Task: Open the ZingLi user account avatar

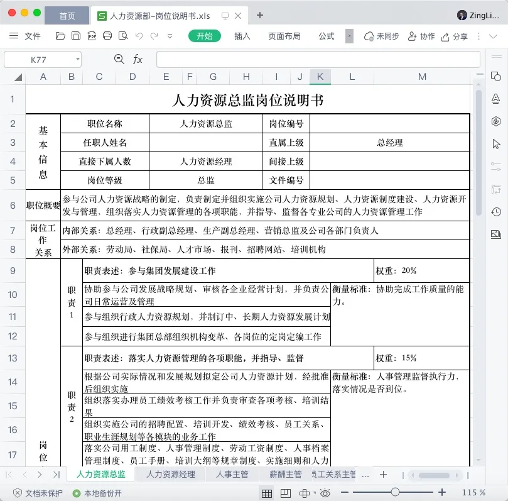Action: pyautogui.click(x=462, y=15)
